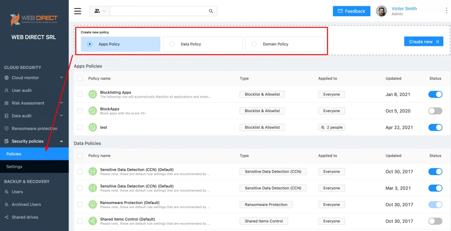Screen dimensions: 451x231
Task: Open Victor Smith user name link
Action: [404, 9]
